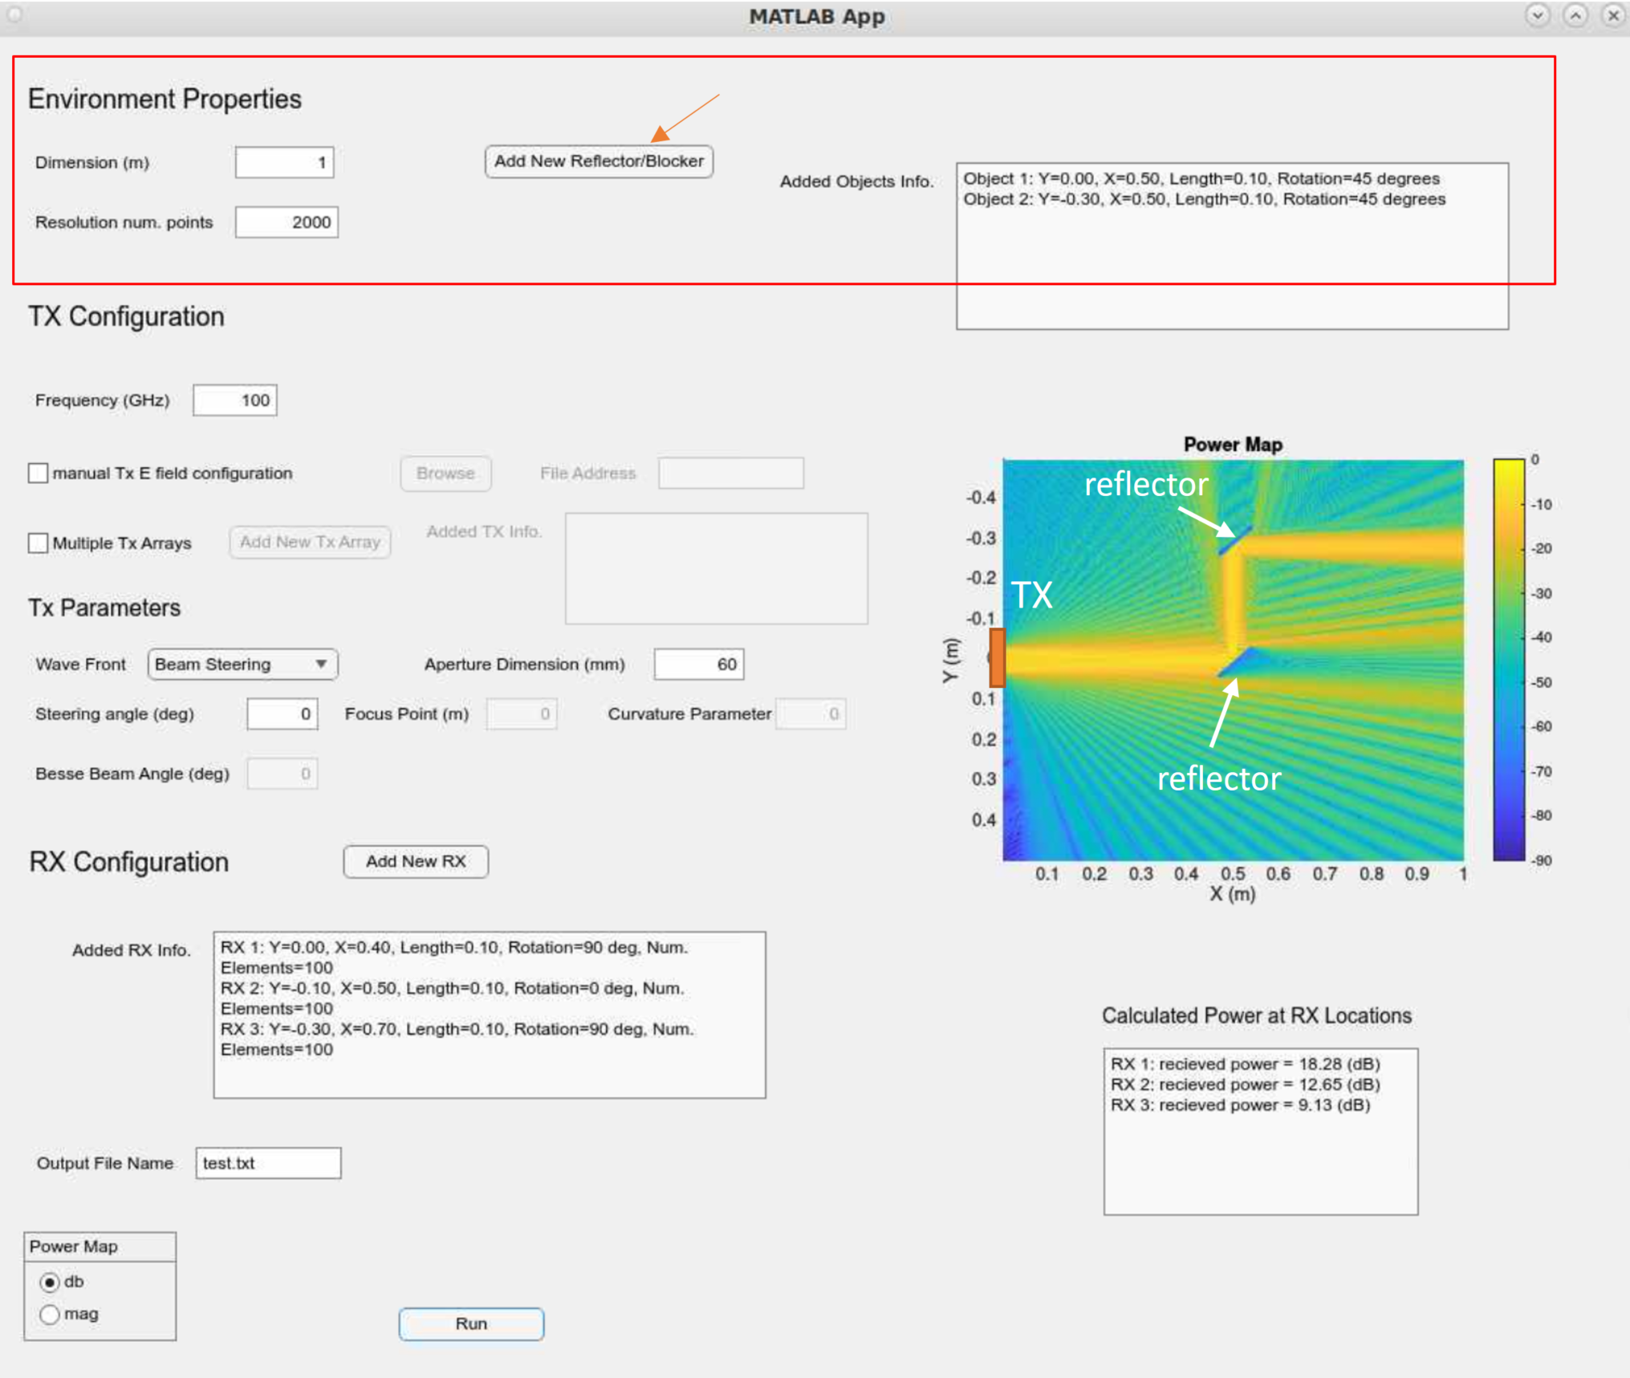
Task: Enable Multiple Tx Arrays checkbox
Action: (38, 543)
